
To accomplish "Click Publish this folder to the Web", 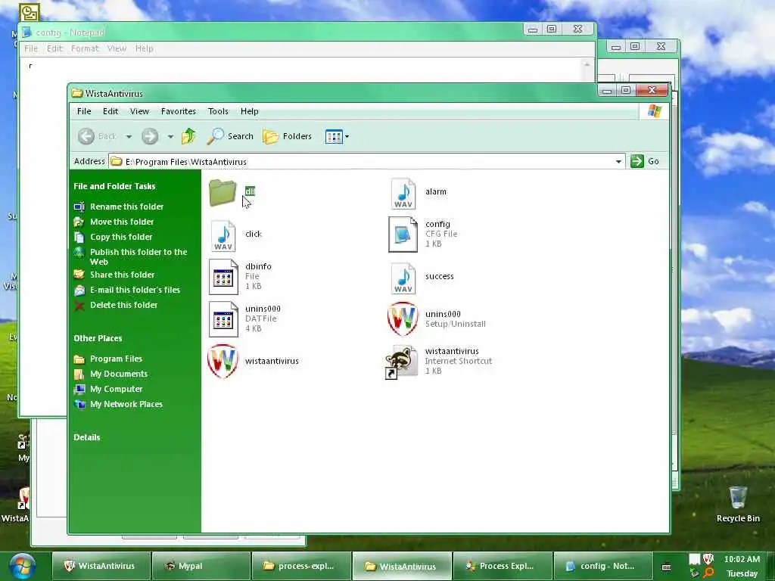I will 139,257.
